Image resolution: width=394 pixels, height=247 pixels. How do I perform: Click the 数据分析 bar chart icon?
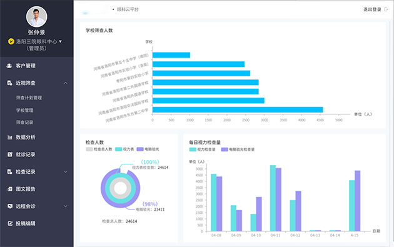coord(9,137)
